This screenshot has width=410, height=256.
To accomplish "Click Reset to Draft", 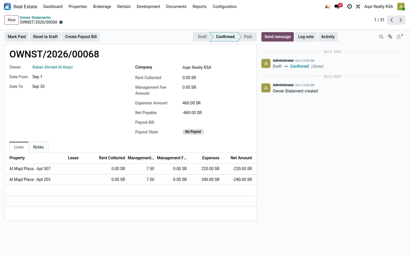I will (x=45, y=37).
